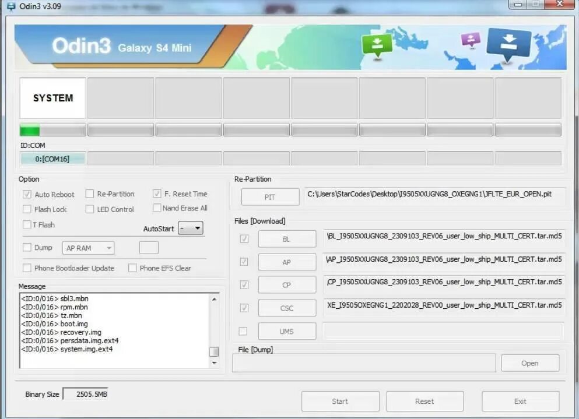The width and height of the screenshot is (579, 419).
Task: Enable the T Flash checkbox
Action: coord(27,224)
